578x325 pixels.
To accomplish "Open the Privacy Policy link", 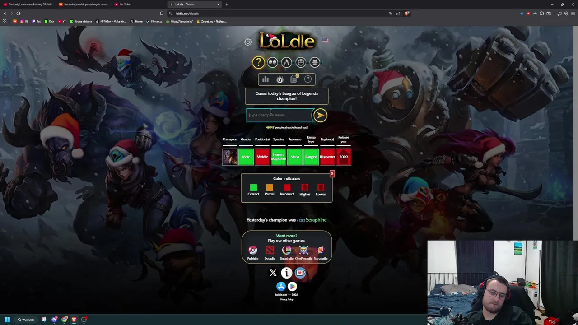I will pyautogui.click(x=287, y=299).
